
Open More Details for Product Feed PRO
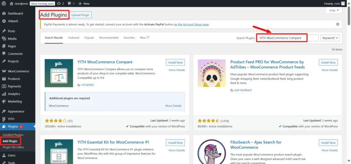tap(329, 70)
